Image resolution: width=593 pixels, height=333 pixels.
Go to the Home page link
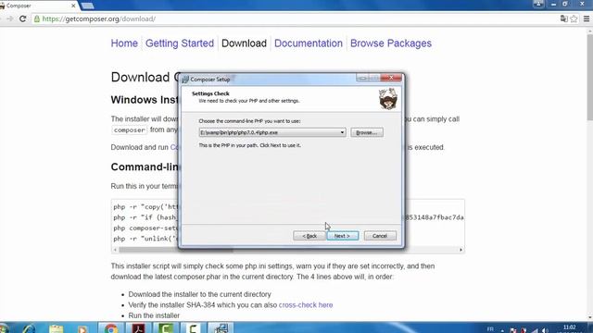(124, 43)
